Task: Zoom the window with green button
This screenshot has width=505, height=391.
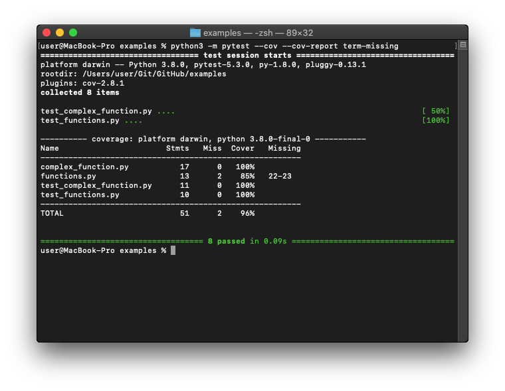Action: pos(73,33)
